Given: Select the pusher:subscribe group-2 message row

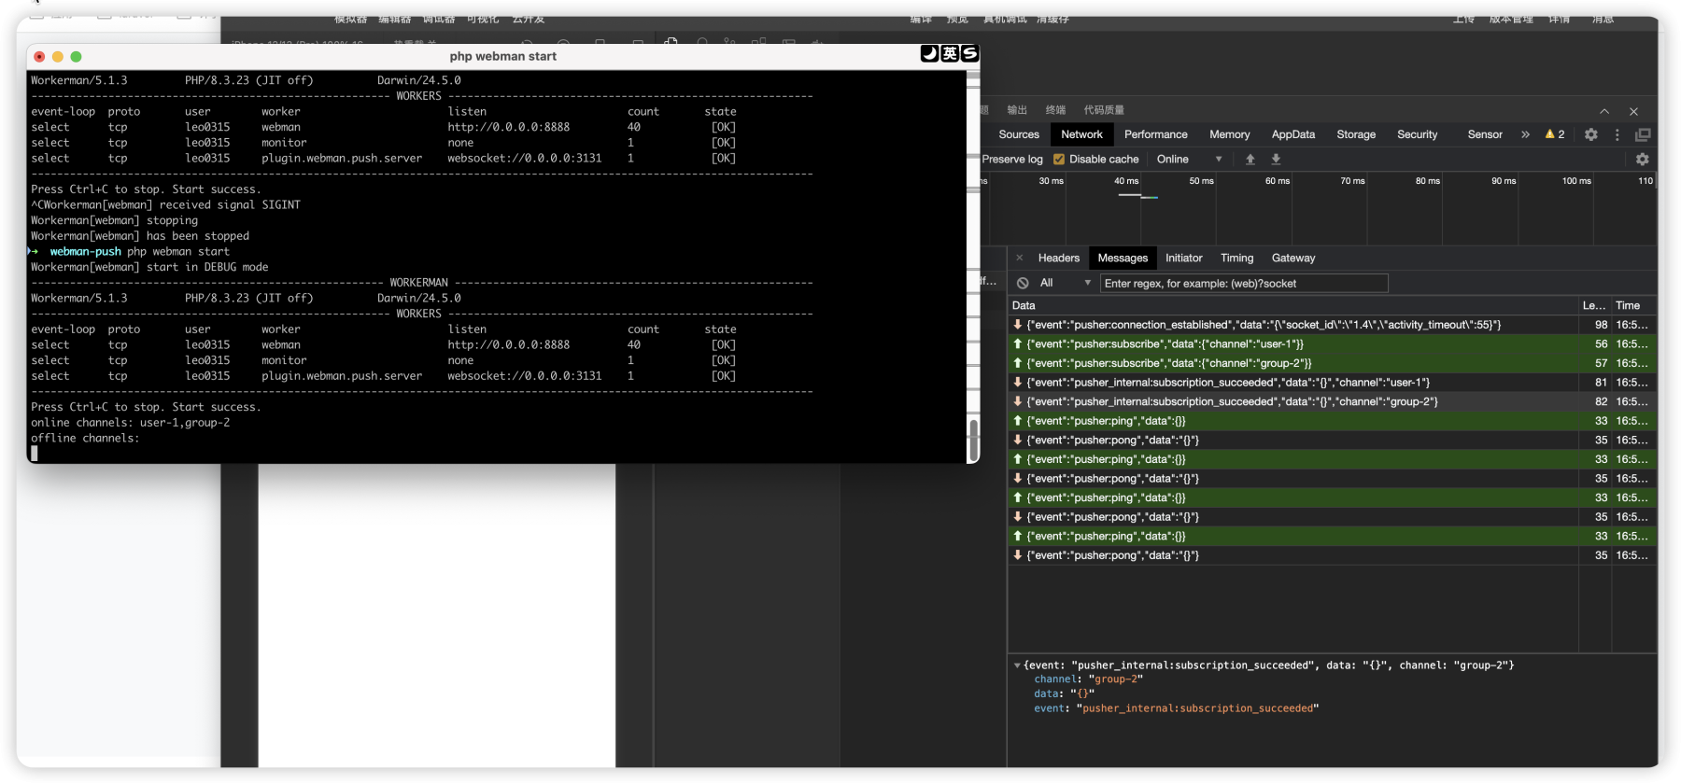Looking at the screenshot, I should (x=1333, y=363).
